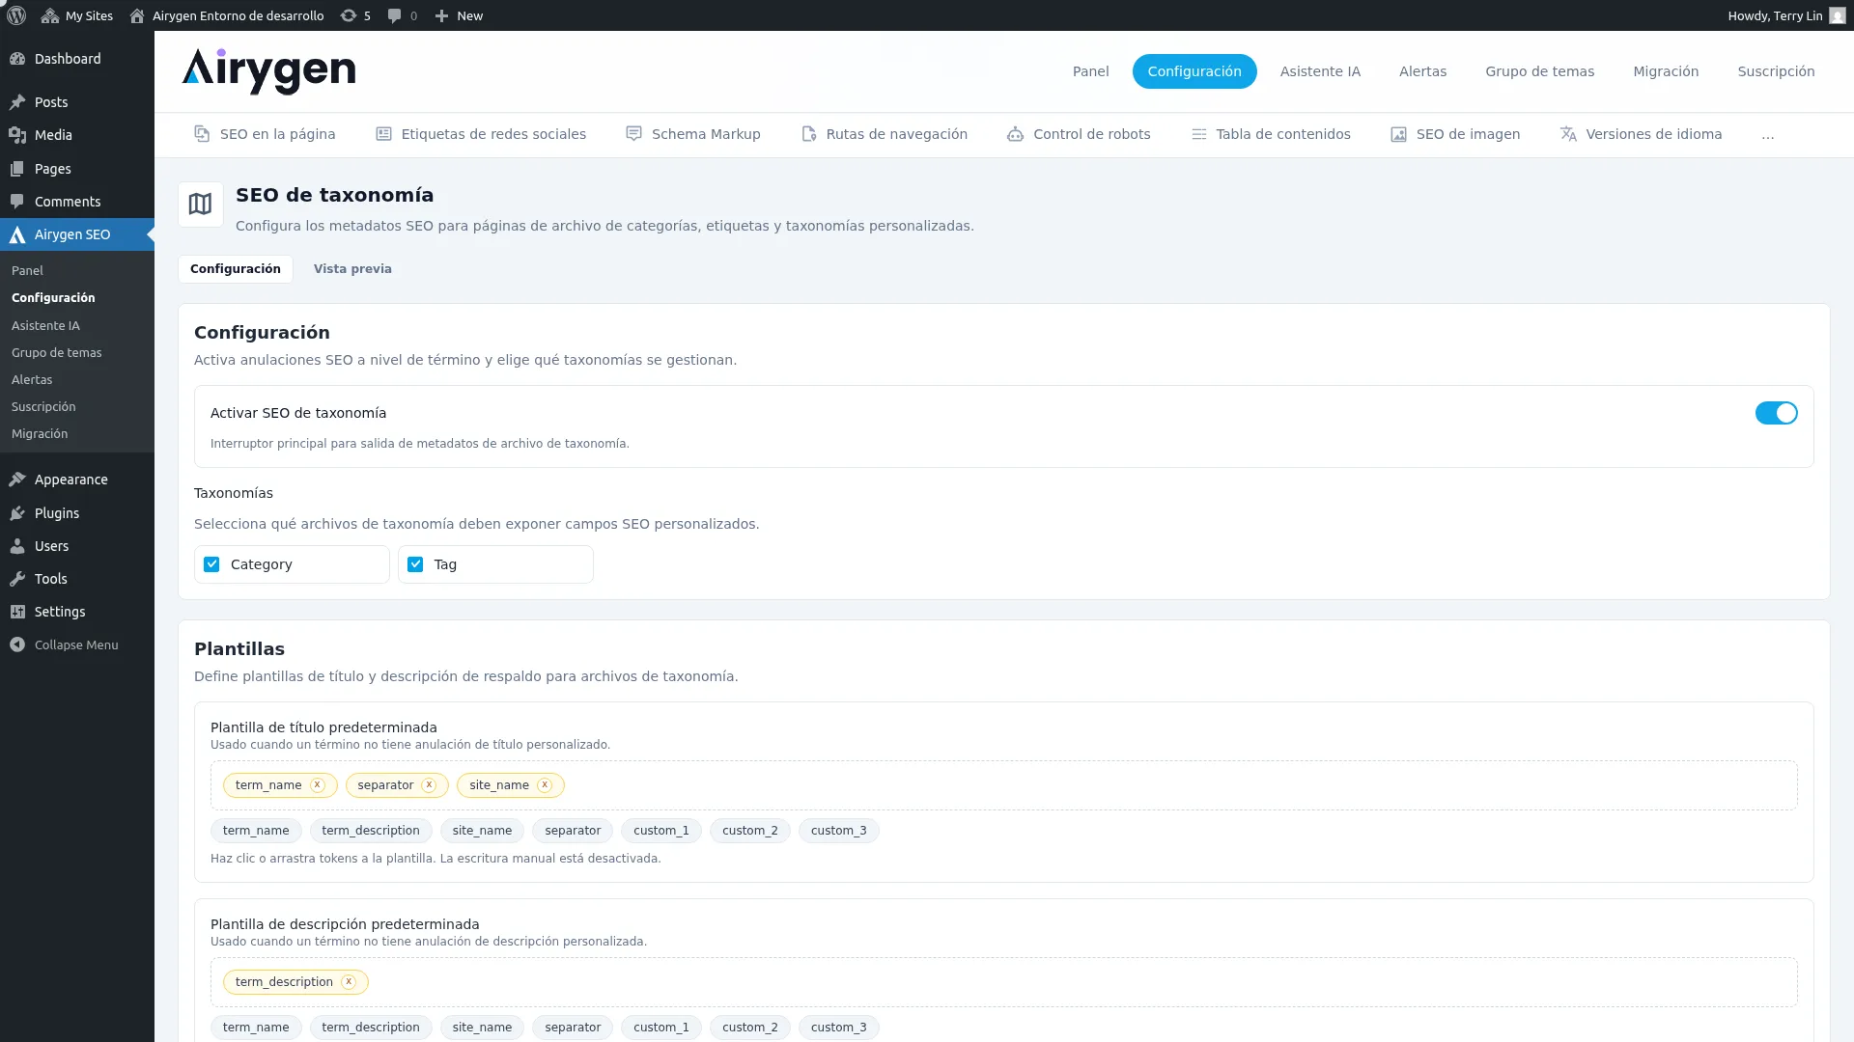The image size is (1854, 1042).
Task: Click the Etiquetas de redes sociales icon
Action: coord(383,134)
